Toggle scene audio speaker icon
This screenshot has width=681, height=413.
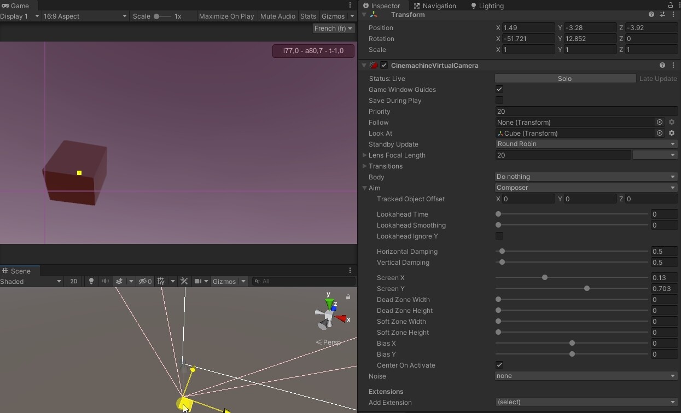(106, 281)
